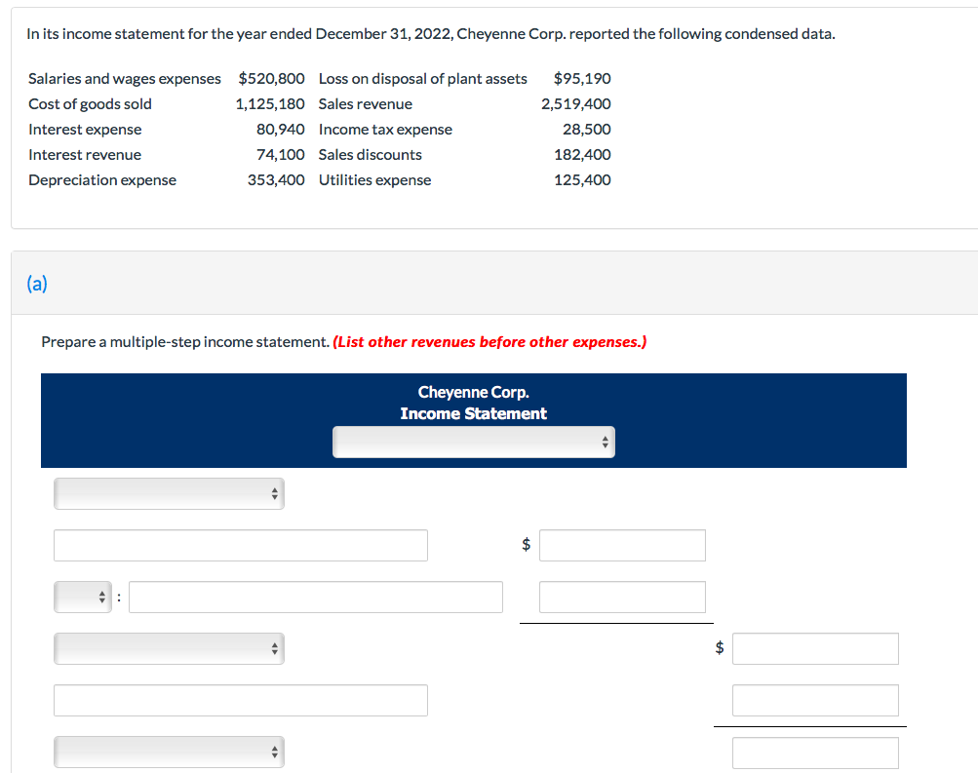Click the 'Sales revenue' label

click(x=366, y=104)
